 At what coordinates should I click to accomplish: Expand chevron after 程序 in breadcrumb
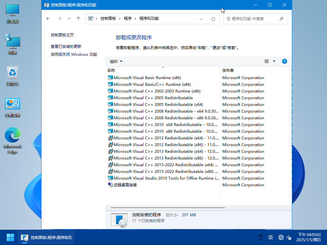pos(135,19)
